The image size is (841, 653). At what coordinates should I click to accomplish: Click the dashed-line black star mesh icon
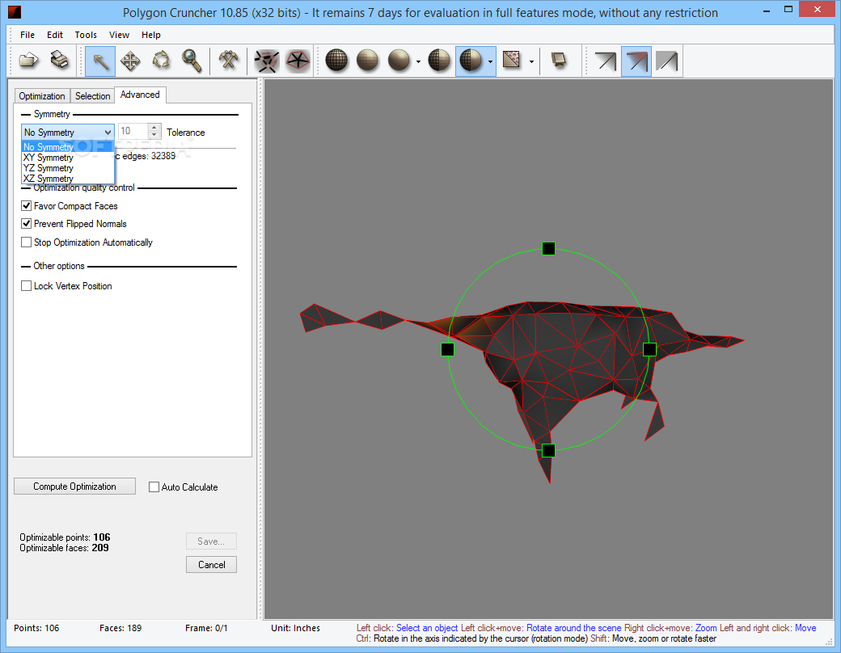pos(267,61)
